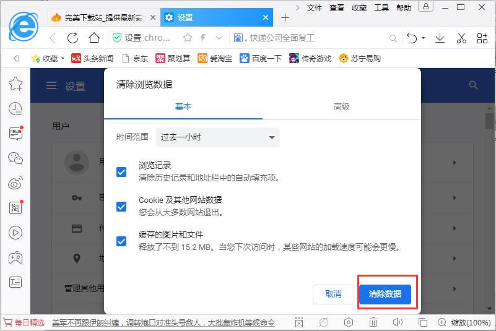Expand the 收藏 bookmarks dropdown arrow
The height and width of the screenshot is (331, 496).
63,59
